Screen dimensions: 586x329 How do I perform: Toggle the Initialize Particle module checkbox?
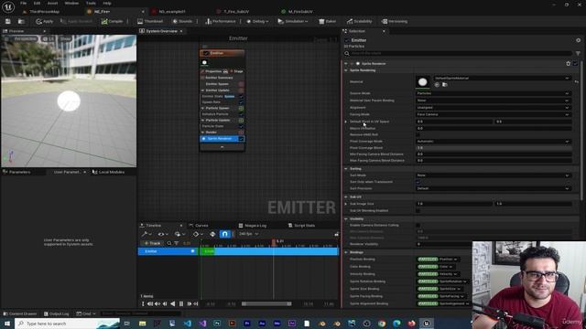pyautogui.click(x=241, y=114)
